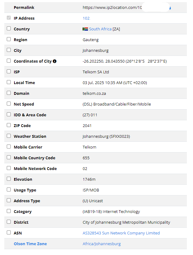The width and height of the screenshot is (193, 255).
Task: Toggle the ISP checkbox
Action: (x=9, y=71)
